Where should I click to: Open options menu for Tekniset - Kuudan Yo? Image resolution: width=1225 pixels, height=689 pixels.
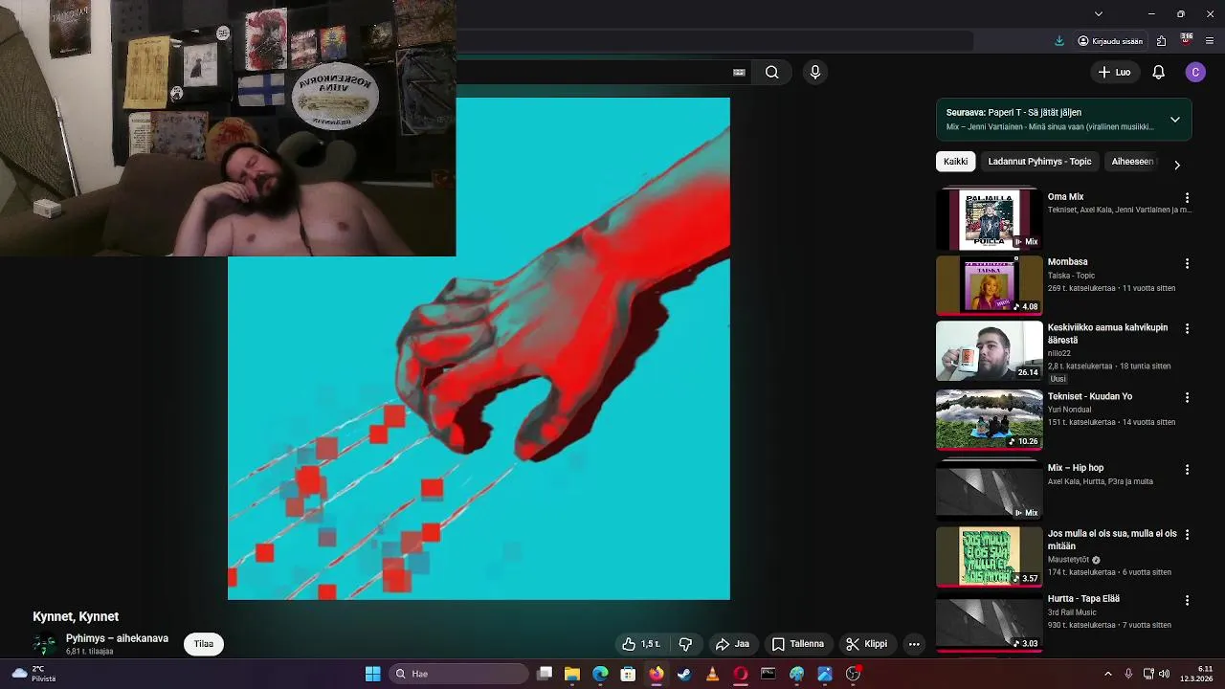(x=1187, y=397)
